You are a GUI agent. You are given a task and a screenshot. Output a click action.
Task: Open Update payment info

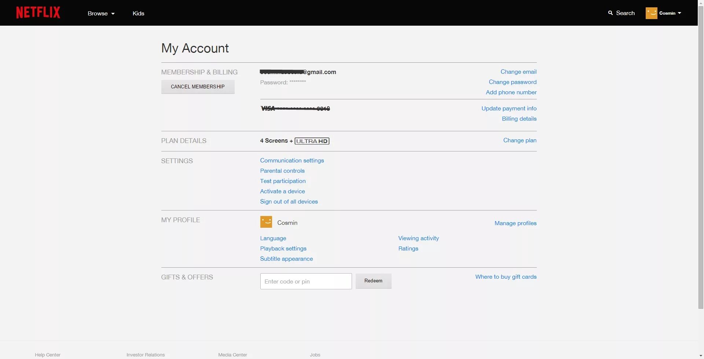[x=509, y=108]
